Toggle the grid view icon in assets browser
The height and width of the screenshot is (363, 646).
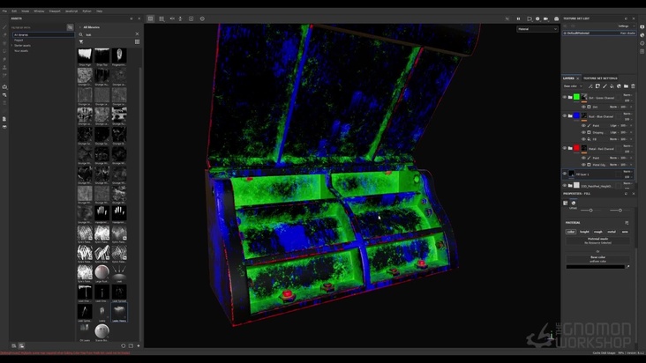(137, 41)
